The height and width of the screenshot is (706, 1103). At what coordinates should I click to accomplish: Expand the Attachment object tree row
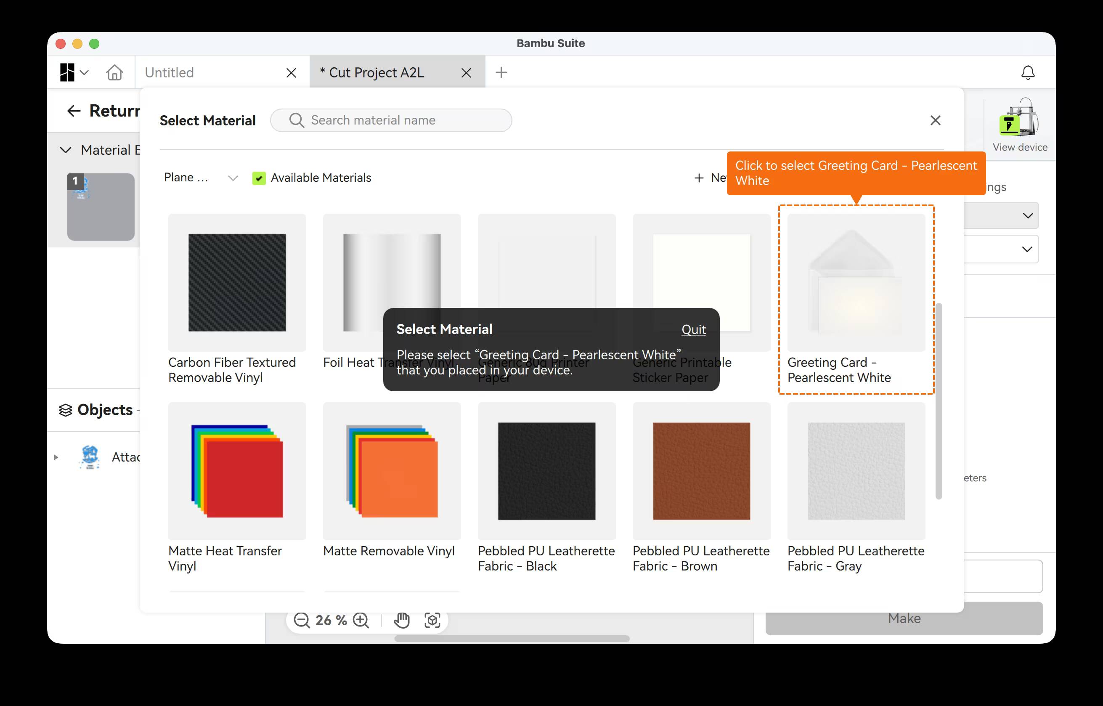tap(56, 457)
